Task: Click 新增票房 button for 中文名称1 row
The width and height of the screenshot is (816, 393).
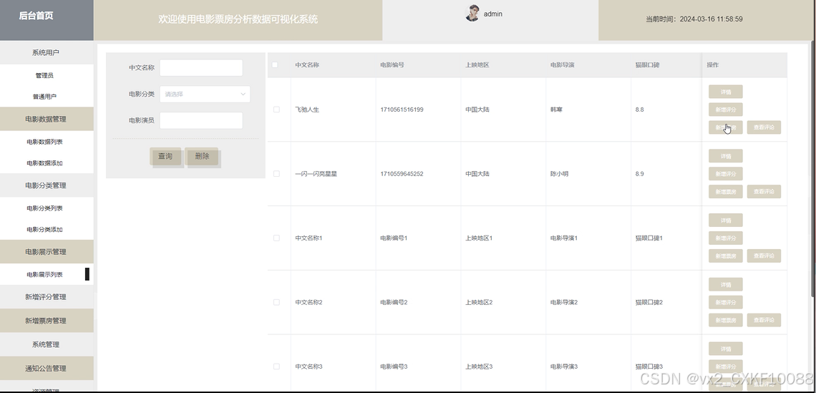Action: click(x=725, y=256)
